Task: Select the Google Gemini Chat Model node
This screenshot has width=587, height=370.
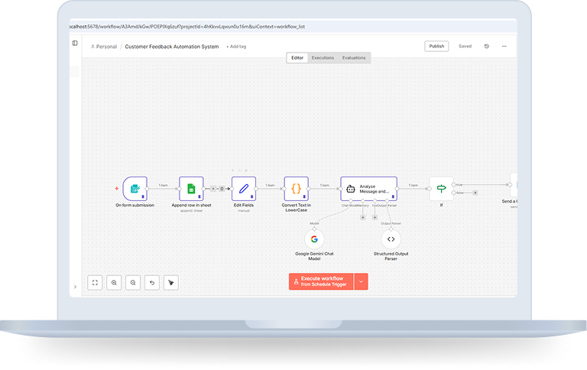Action: point(314,239)
